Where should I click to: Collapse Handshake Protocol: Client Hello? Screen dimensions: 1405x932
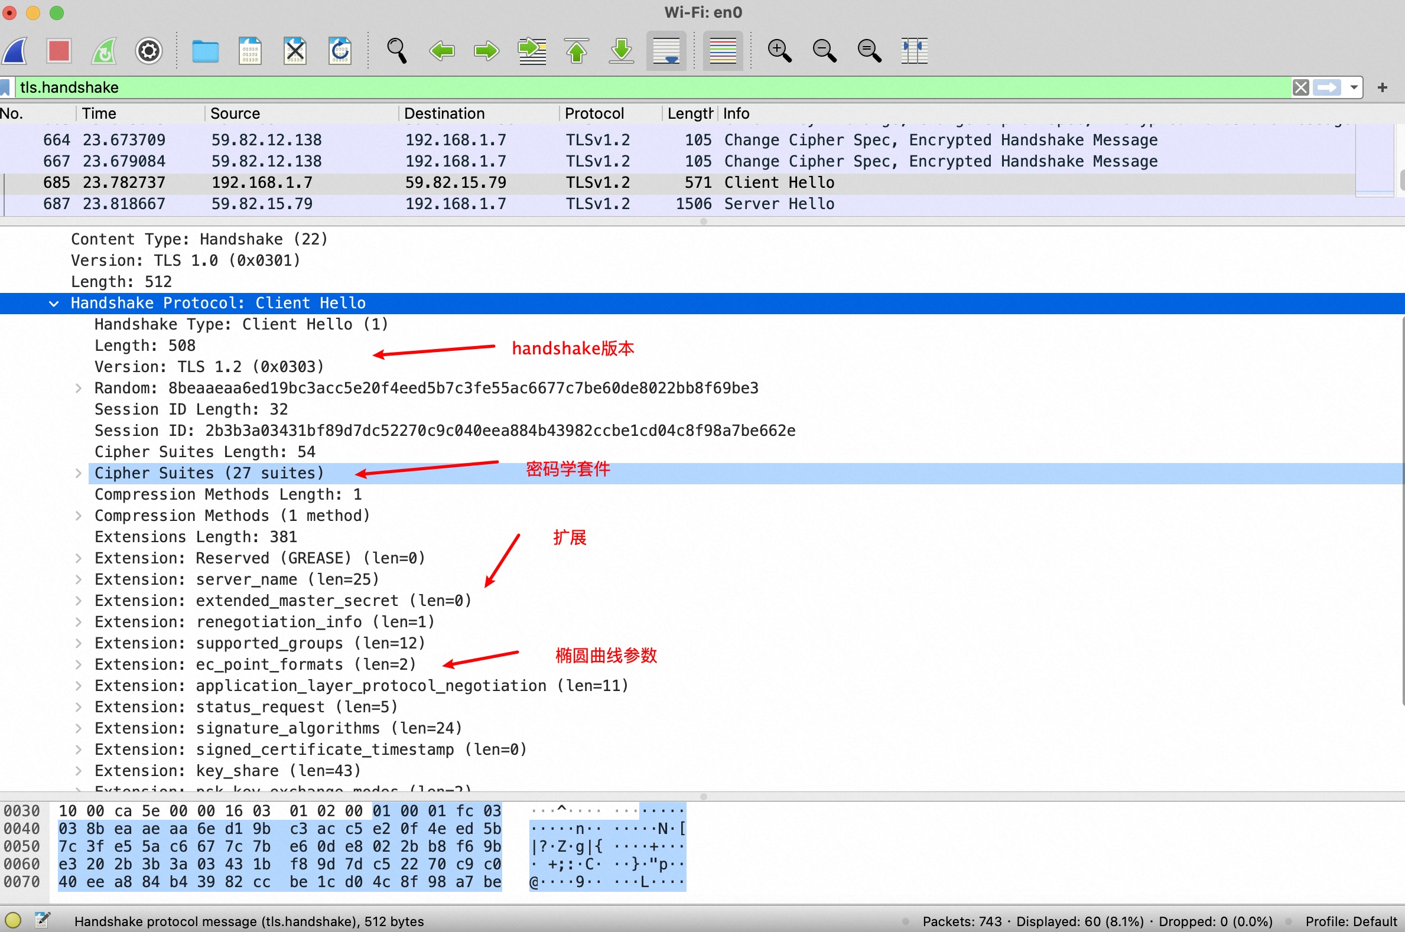(54, 304)
